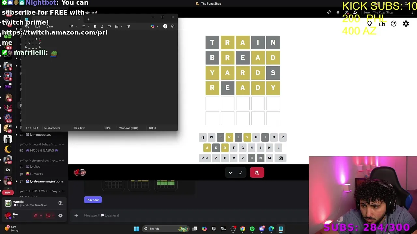Open the View menu in Notepad
This screenshot has height=234, width=417.
(50, 26)
